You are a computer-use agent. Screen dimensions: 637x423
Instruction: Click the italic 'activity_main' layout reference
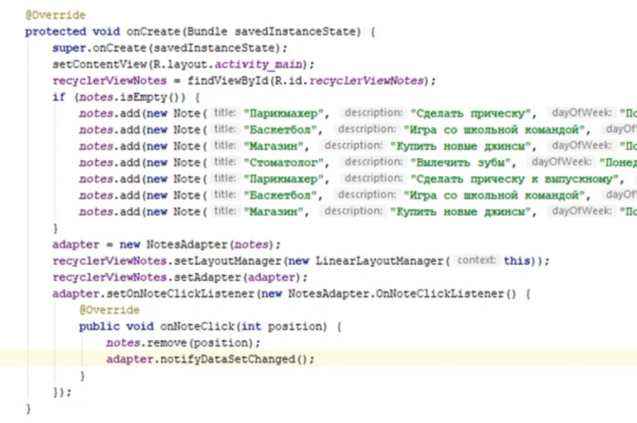click(x=258, y=64)
